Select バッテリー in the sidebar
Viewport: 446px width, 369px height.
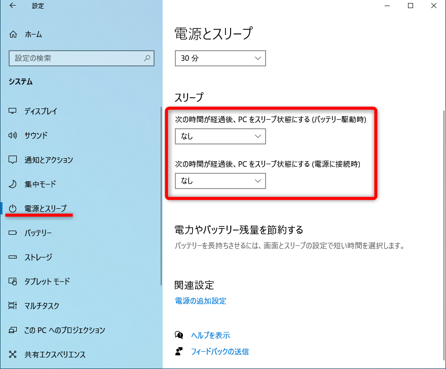(x=38, y=233)
